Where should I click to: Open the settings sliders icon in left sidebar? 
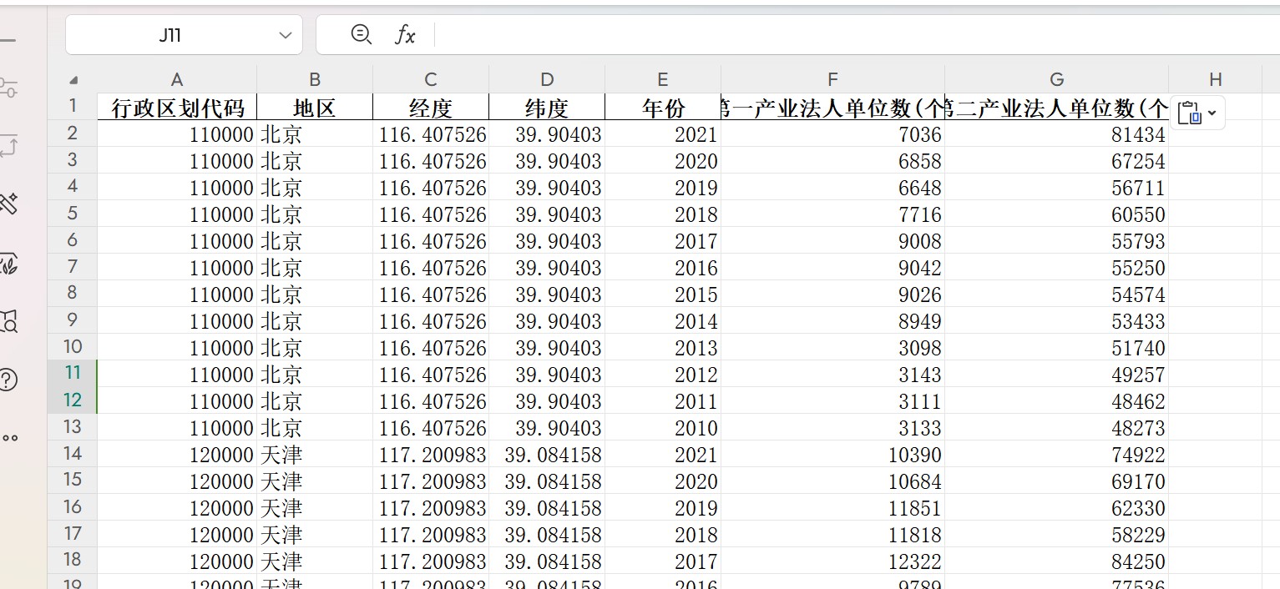(x=8, y=88)
